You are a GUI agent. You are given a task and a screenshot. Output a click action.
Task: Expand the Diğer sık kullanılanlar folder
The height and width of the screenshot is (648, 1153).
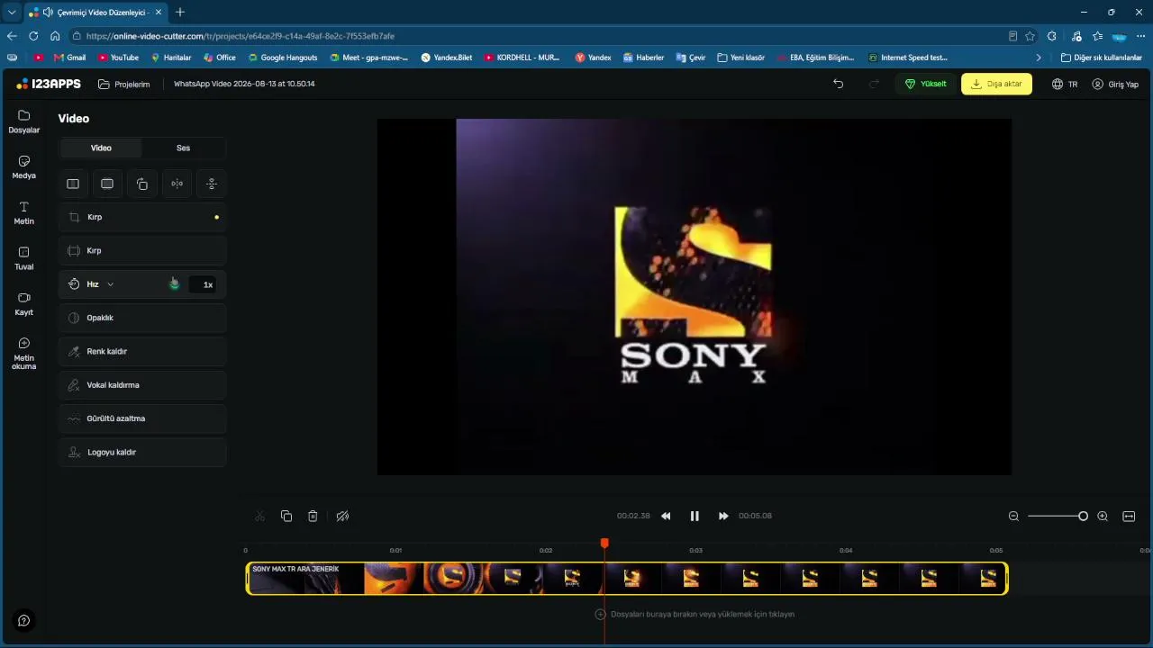click(1101, 58)
